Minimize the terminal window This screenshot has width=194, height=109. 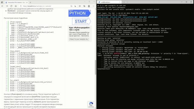182,2
